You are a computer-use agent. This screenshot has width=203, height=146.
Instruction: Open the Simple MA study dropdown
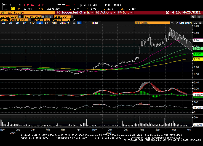point(30,20)
